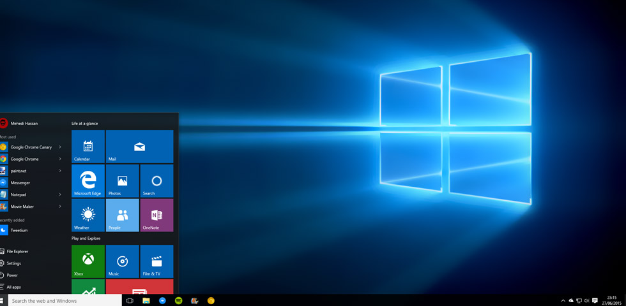Screen dimensions: 626x306
Task: Click the Mehedi Hassan user account
Action: coord(24,124)
